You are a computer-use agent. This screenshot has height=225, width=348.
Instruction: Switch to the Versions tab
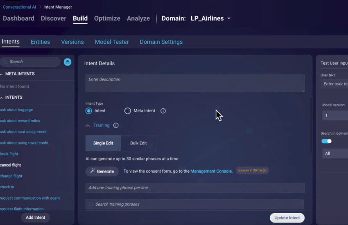72,42
